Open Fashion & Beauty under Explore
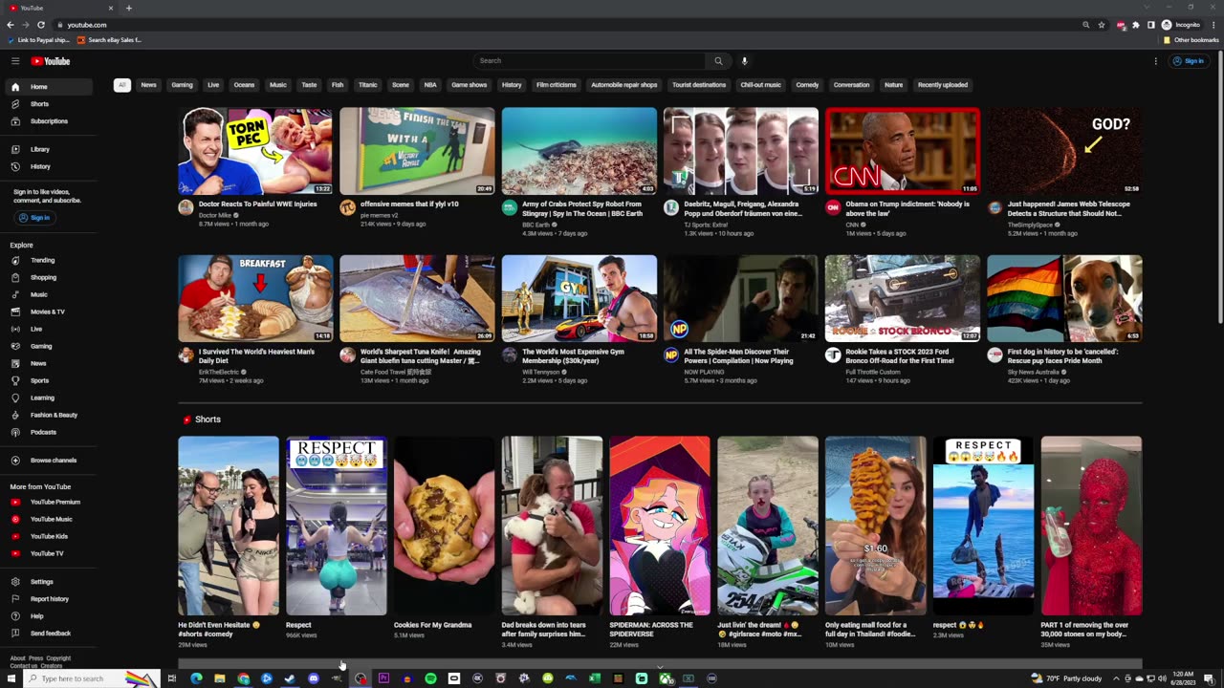Image resolution: width=1224 pixels, height=688 pixels. tap(47, 415)
